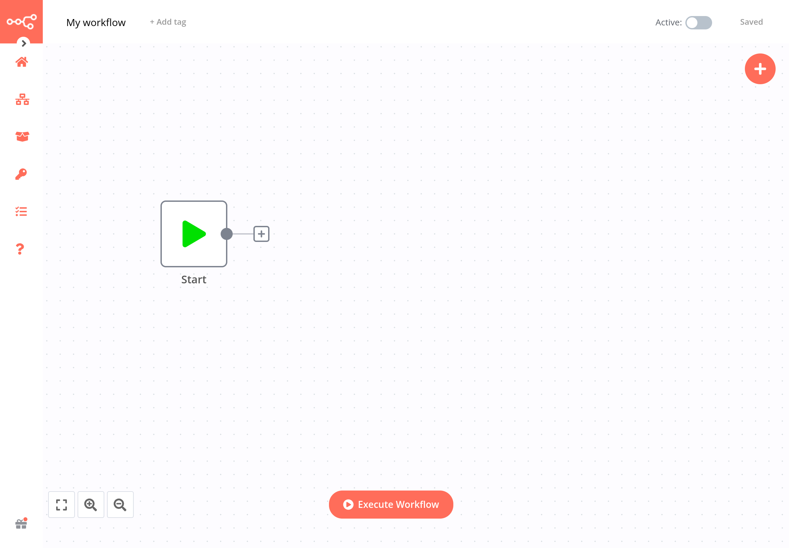Click the Executions list icon
Viewport: 789px width, 548px height.
point(21,212)
